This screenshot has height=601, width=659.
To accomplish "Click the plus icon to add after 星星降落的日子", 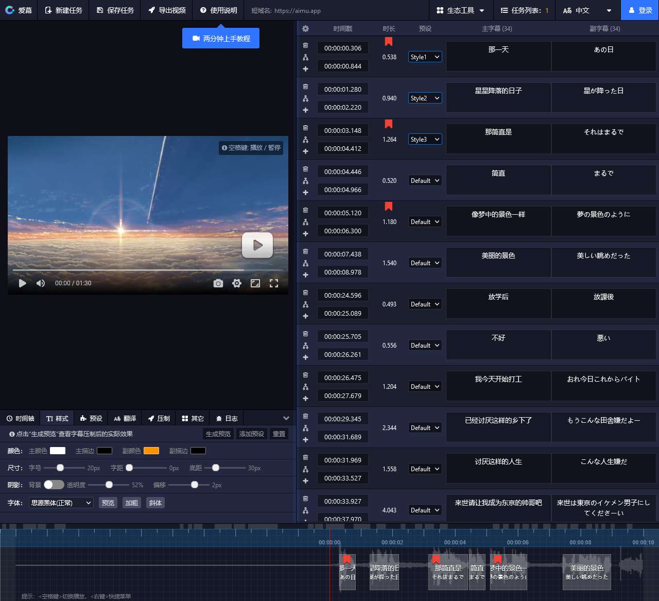I will (305, 110).
